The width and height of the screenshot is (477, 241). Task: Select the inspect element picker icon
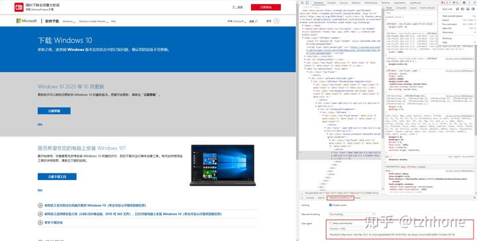[302, 3]
